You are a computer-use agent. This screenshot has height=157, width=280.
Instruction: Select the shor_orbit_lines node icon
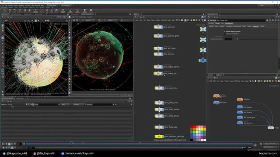pos(159,103)
